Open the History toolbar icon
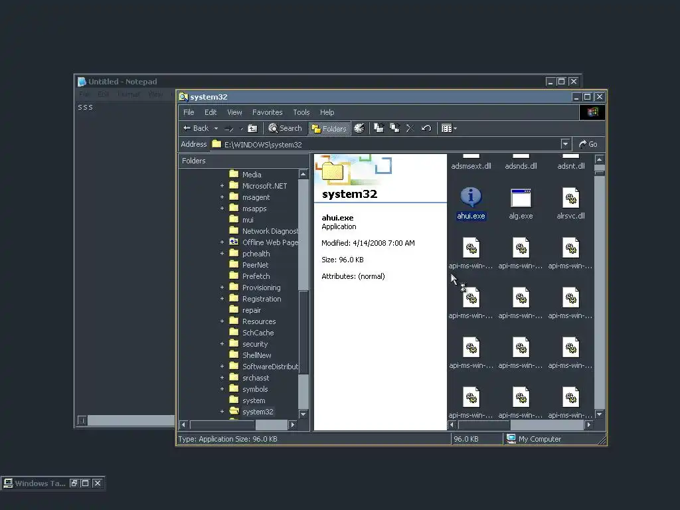This screenshot has width=680, height=510. tap(359, 128)
